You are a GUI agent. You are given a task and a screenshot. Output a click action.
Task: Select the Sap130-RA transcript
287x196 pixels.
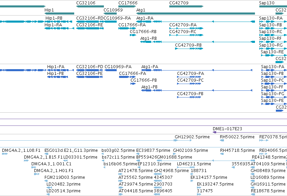tap(273, 22)
